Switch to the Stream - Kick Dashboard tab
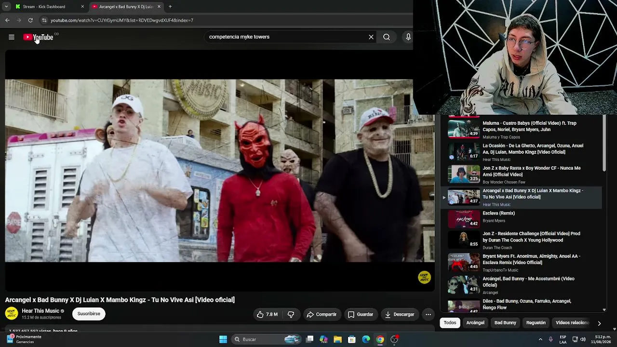617x347 pixels. pyautogui.click(x=50, y=7)
